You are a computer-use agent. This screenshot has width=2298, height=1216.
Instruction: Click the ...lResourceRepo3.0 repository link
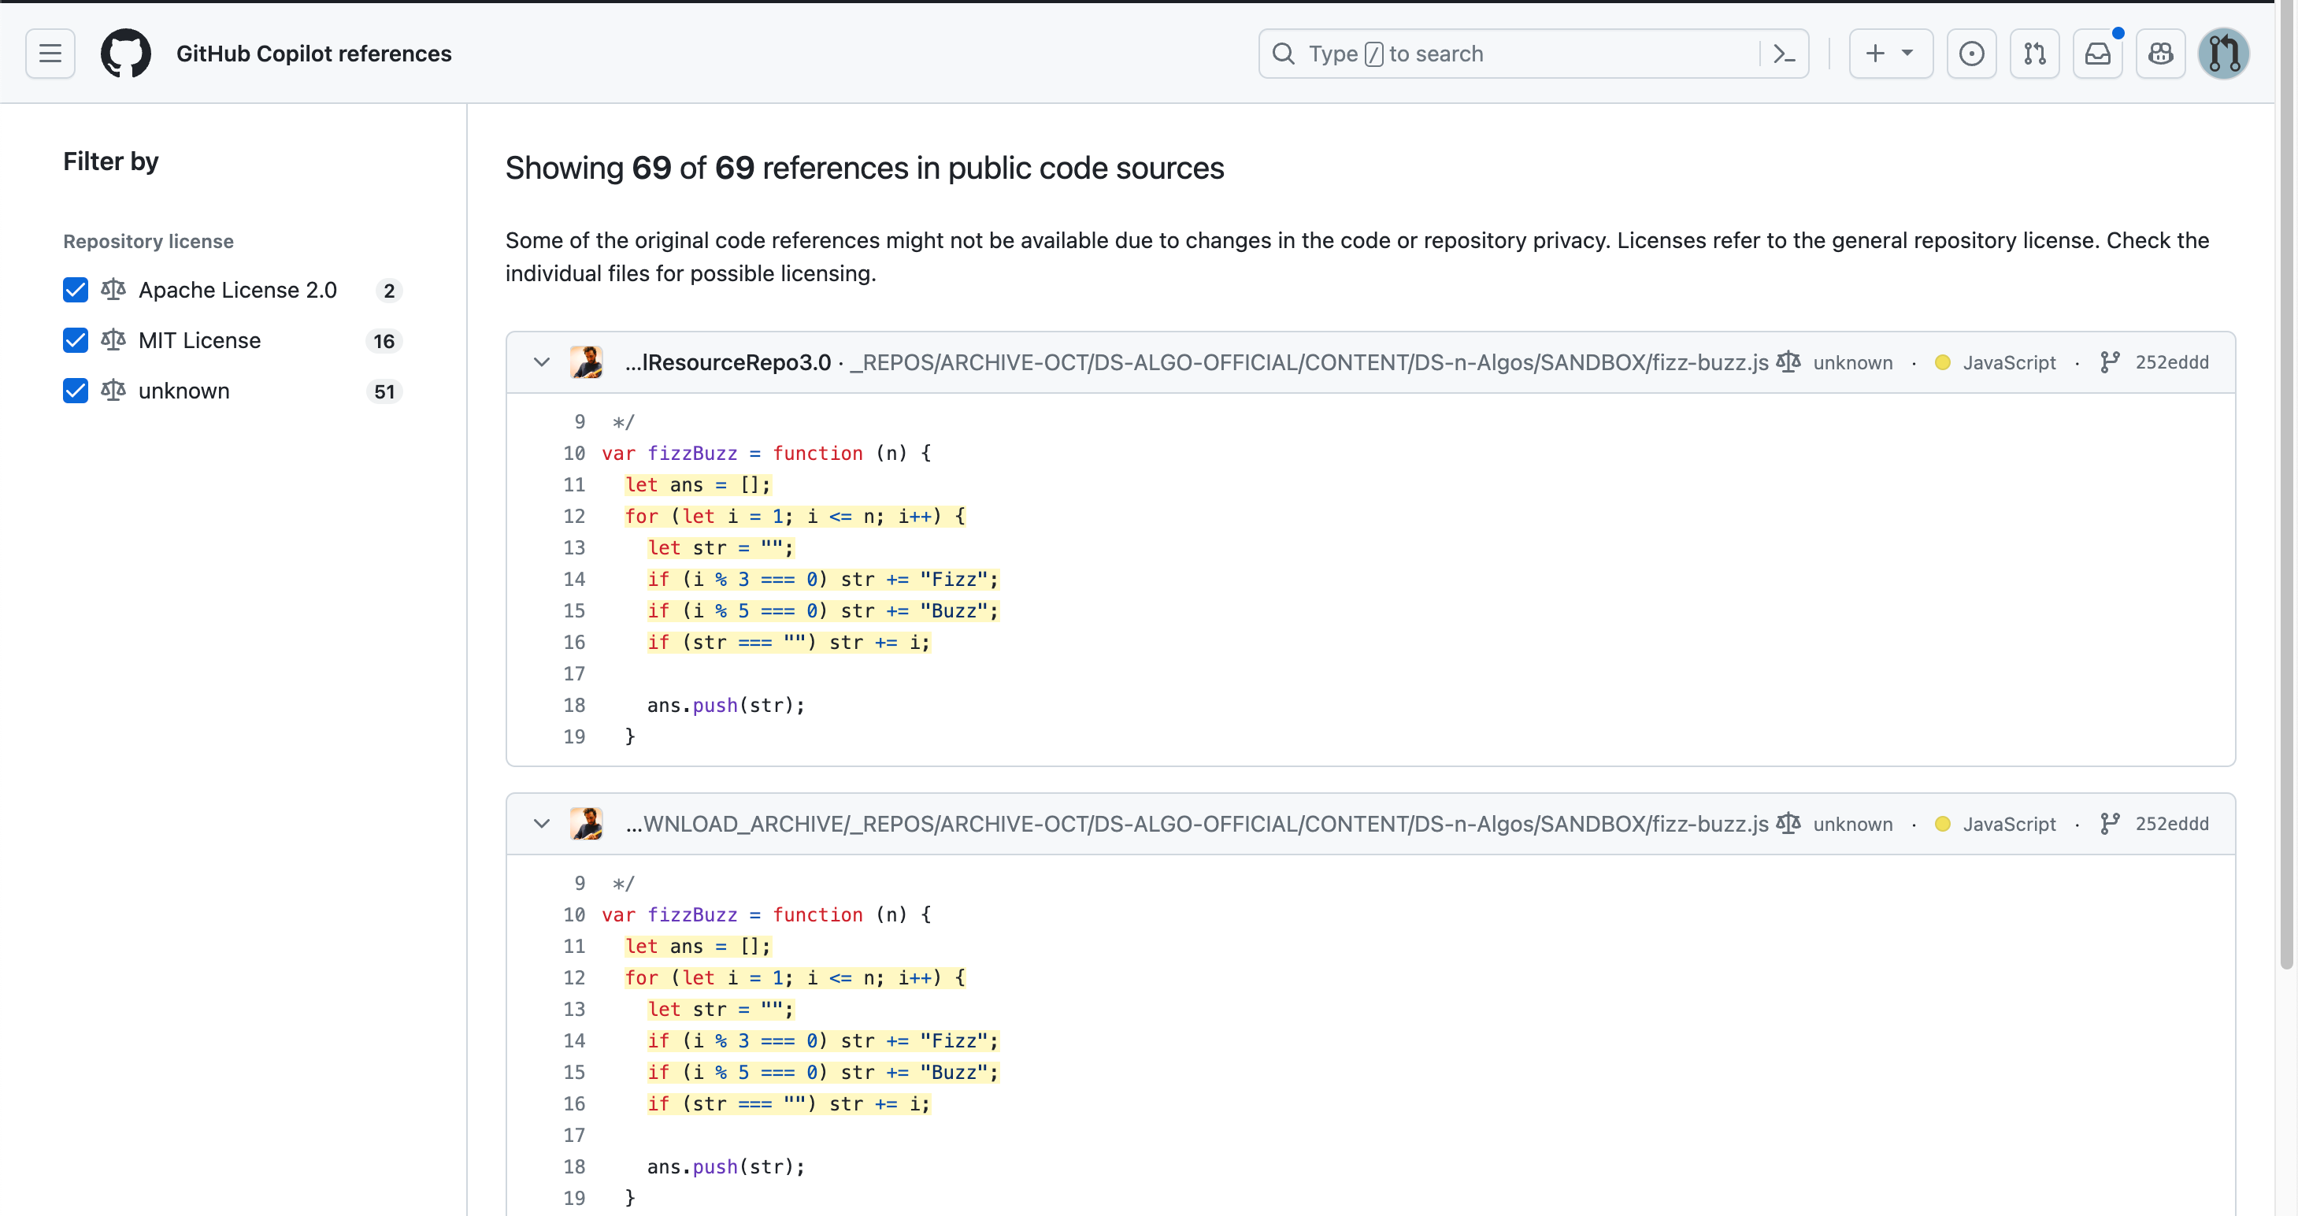point(731,361)
